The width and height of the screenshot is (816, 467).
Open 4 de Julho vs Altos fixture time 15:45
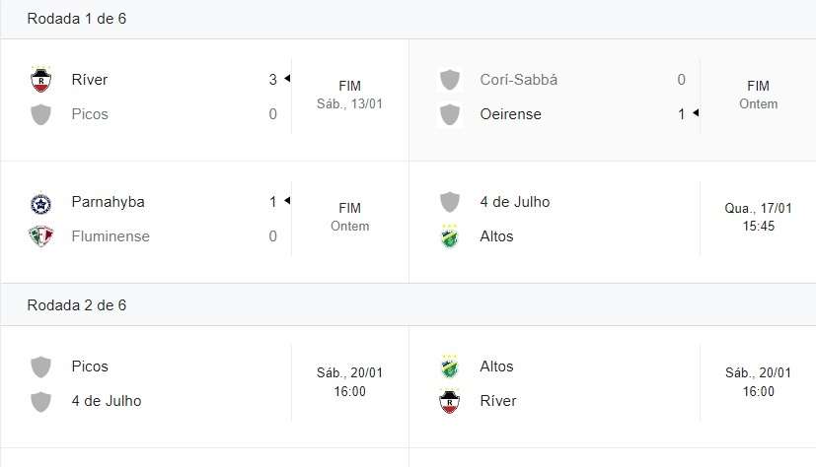[x=758, y=227]
